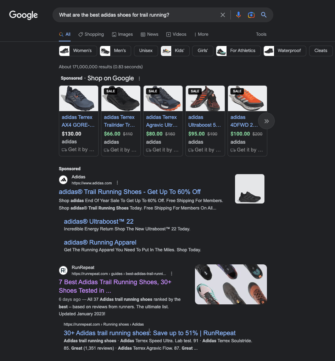
Task: Start voice search with the microphone icon
Action: [238, 15]
